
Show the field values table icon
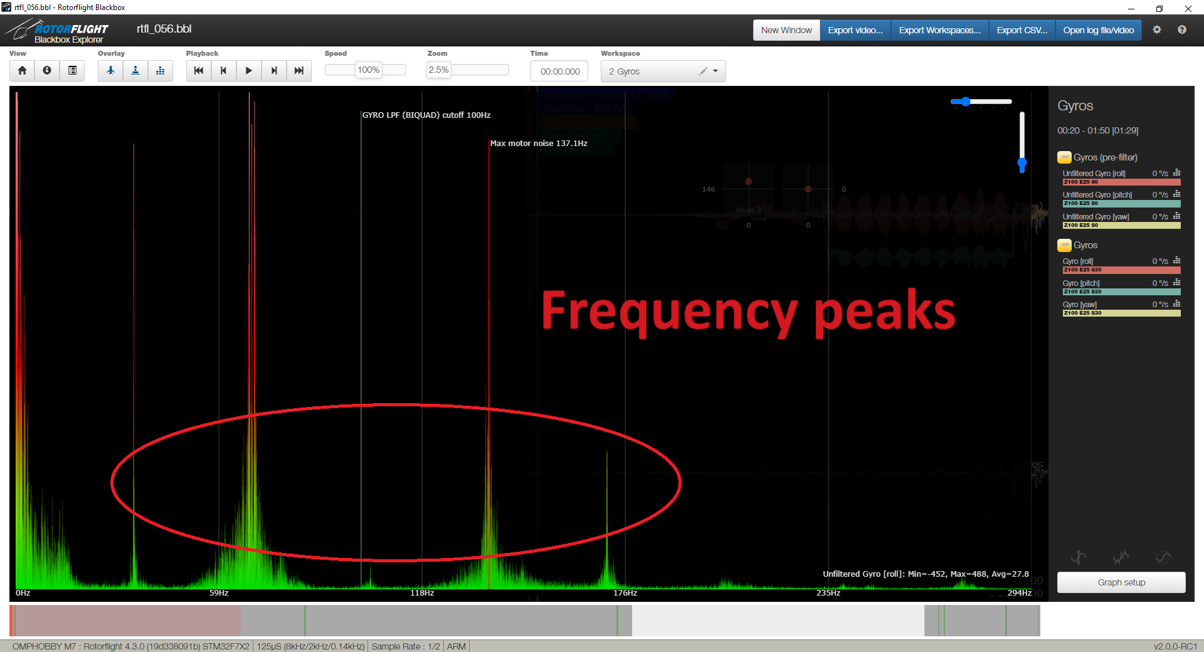(x=72, y=71)
